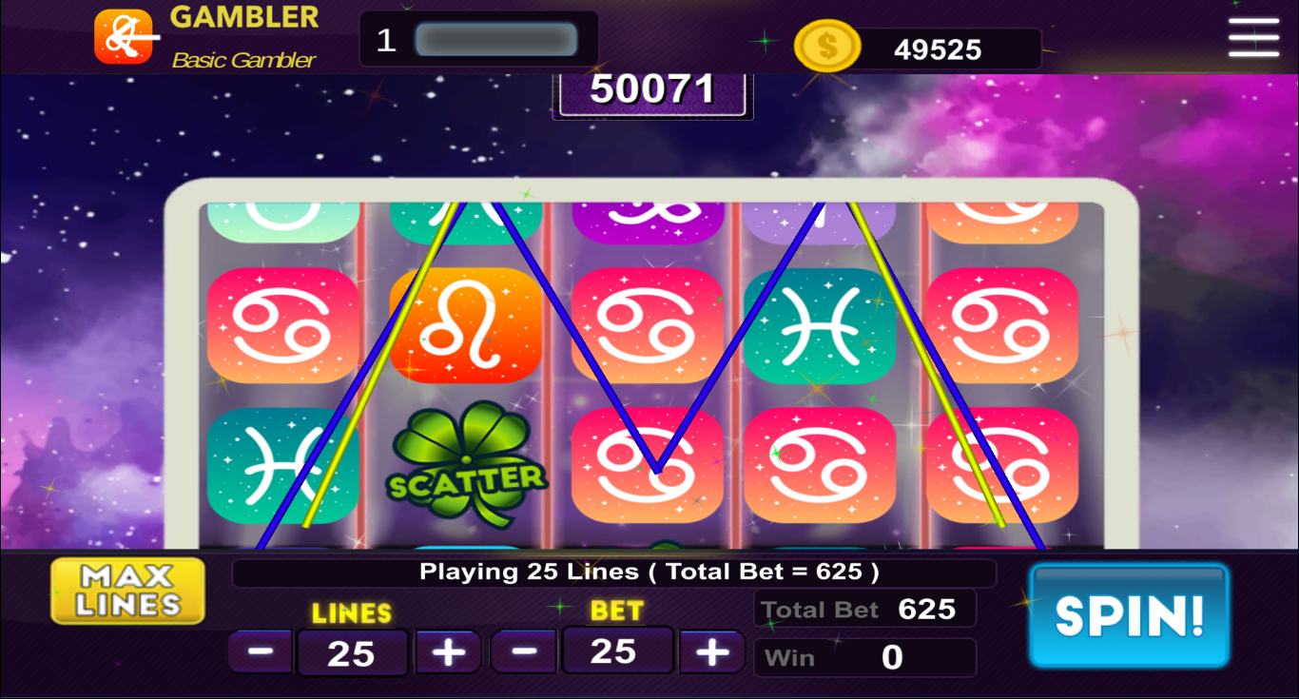Click the Cancer tile in middle reel center

tap(648, 325)
